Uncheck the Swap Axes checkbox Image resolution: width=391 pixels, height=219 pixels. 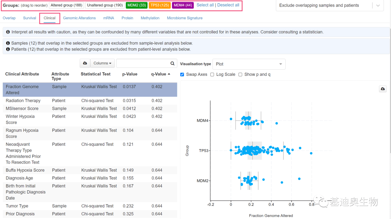click(x=182, y=74)
